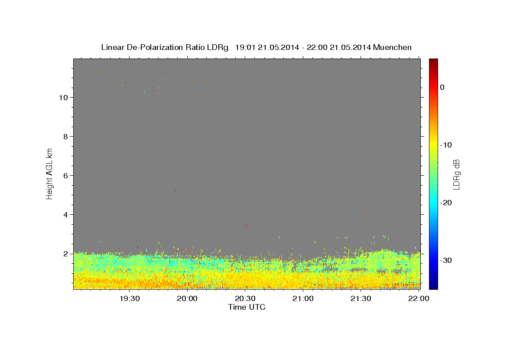Click the height tick label 8
Screen dimensions: 520x347
(65, 137)
